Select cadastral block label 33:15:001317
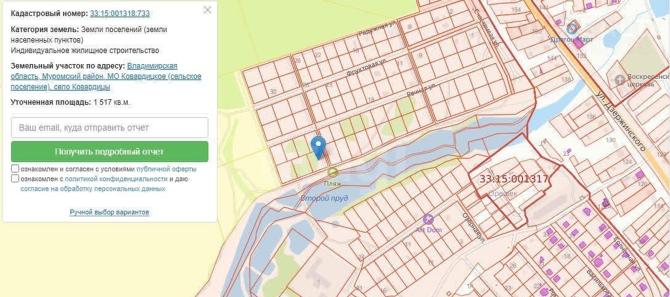Viewport: 670px width, 297px height. click(513, 179)
